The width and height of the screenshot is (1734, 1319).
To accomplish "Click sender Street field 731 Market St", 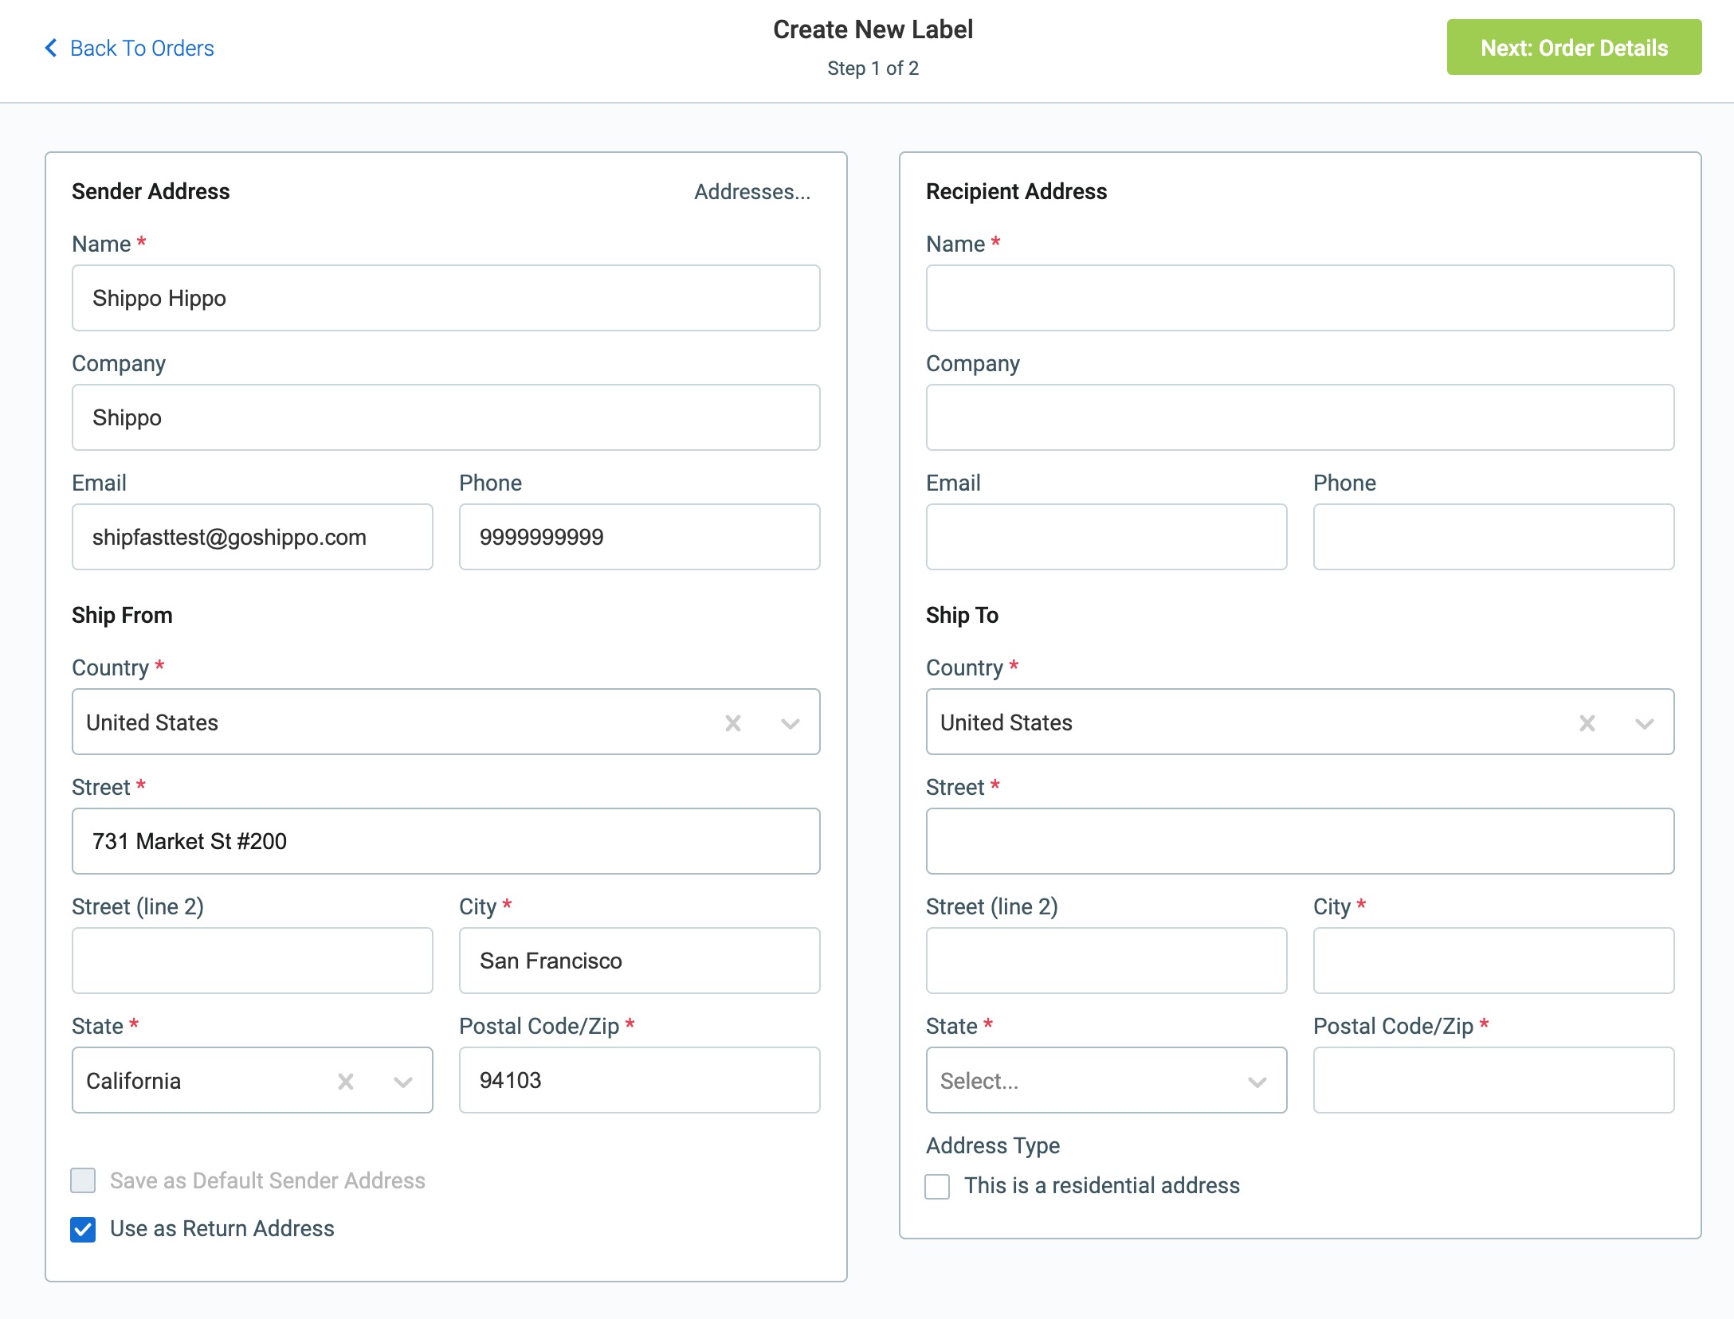I will point(446,841).
